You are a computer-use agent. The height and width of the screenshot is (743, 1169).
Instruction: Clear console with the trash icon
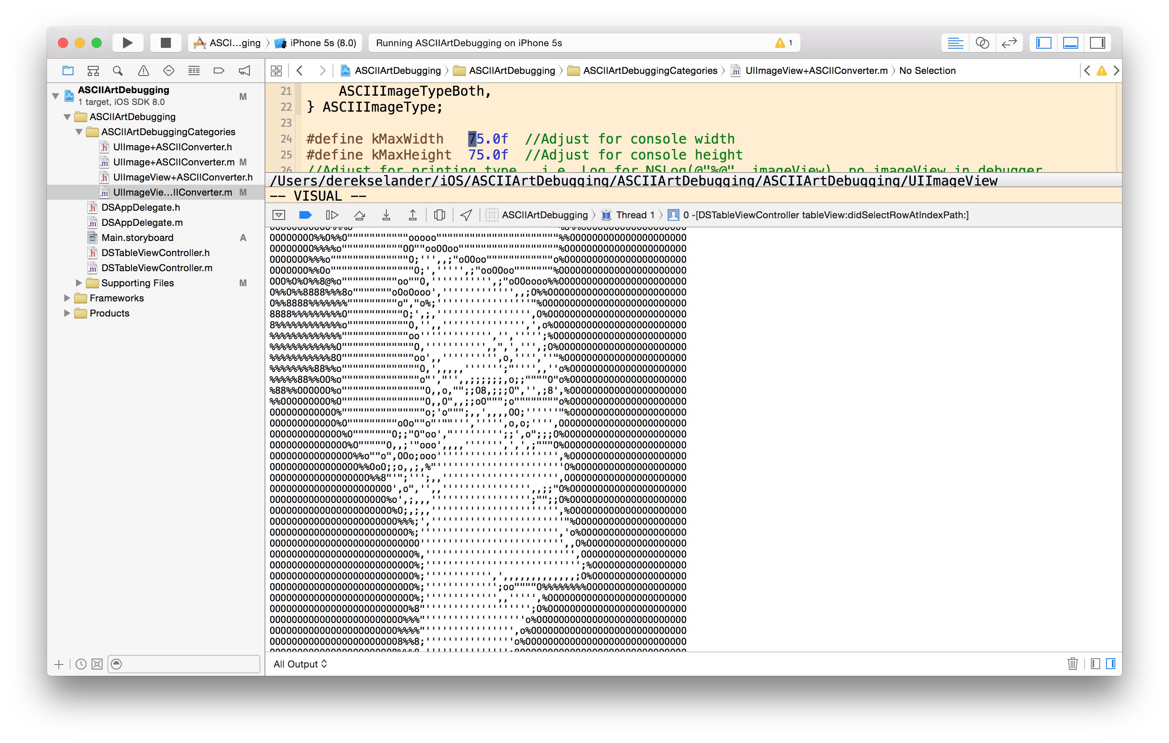click(1072, 663)
